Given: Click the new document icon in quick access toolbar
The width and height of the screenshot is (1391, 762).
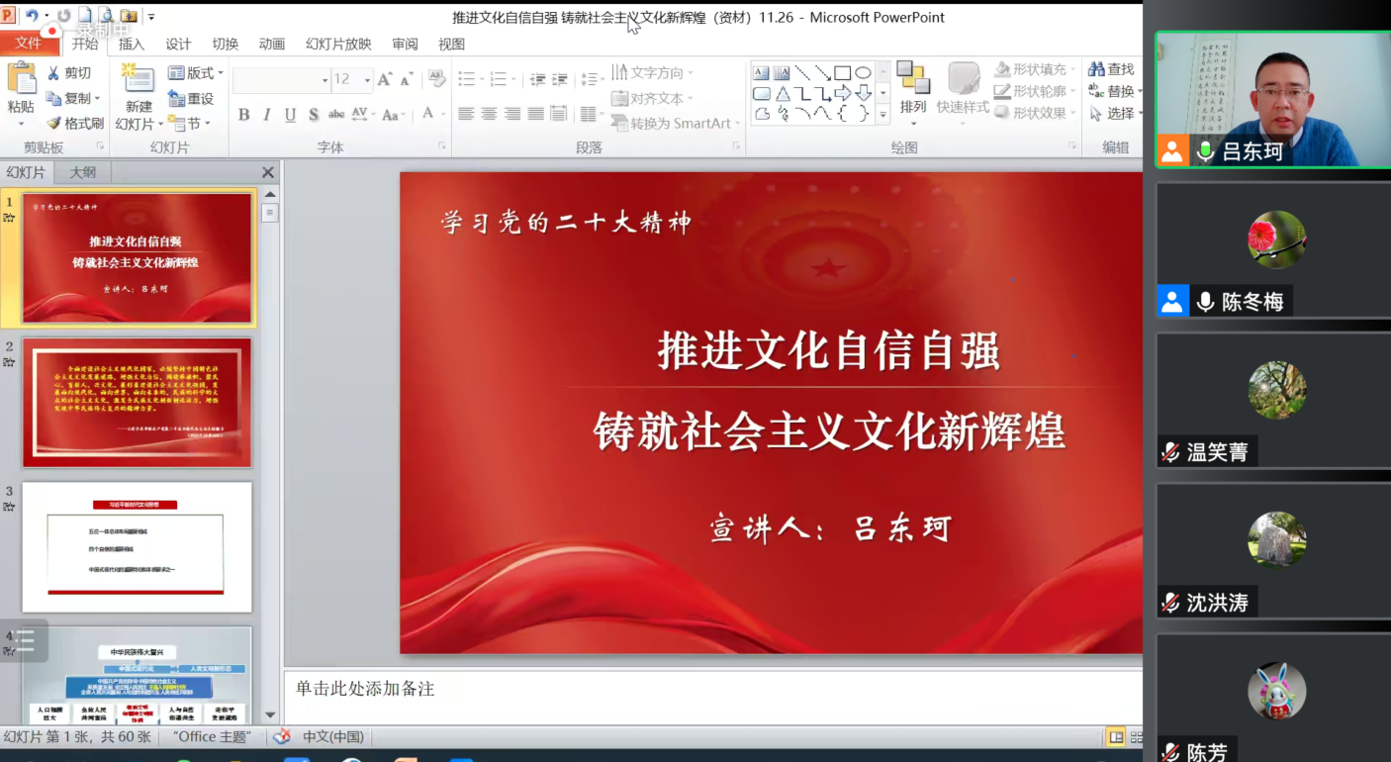Looking at the screenshot, I should (x=85, y=16).
